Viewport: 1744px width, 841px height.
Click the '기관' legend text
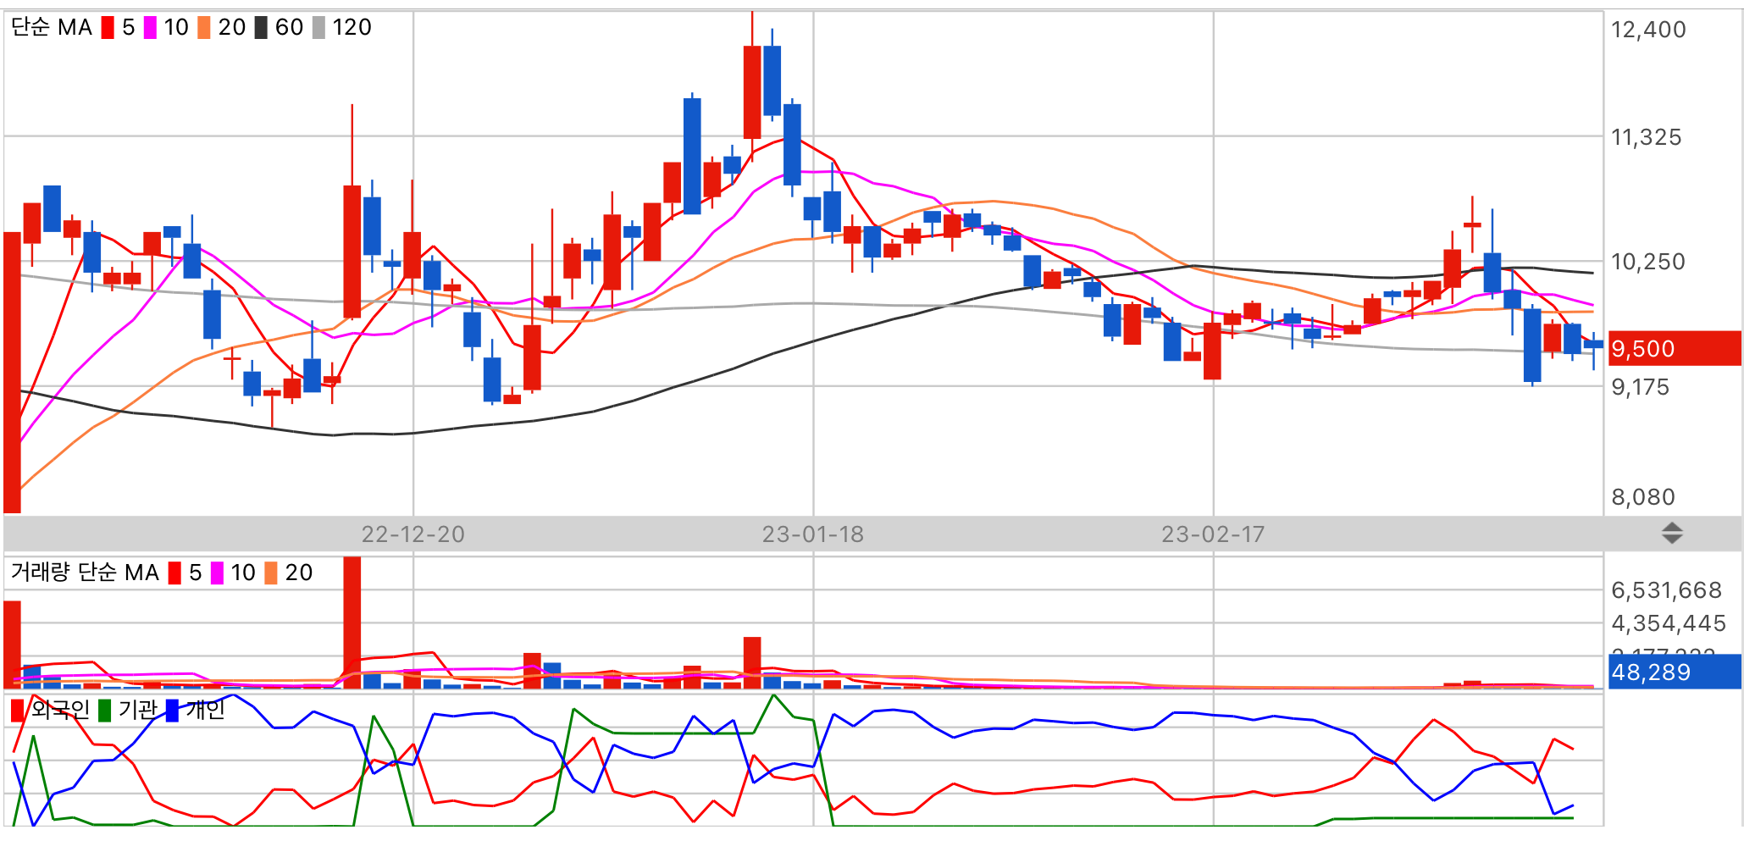point(138,711)
